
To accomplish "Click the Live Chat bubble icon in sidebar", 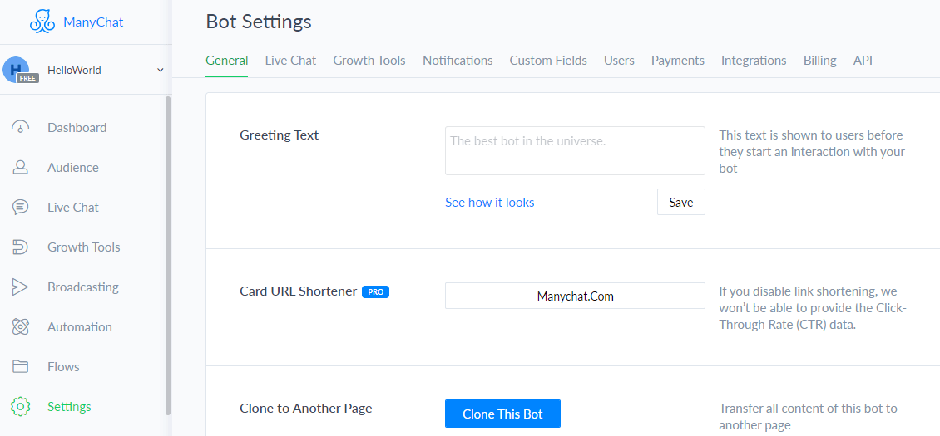I will pyautogui.click(x=21, y=208).
